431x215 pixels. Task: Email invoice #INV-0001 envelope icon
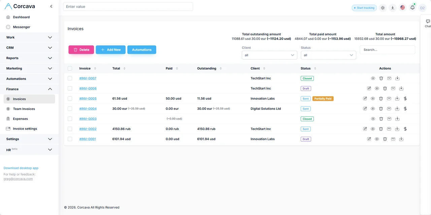pos(393,139)
